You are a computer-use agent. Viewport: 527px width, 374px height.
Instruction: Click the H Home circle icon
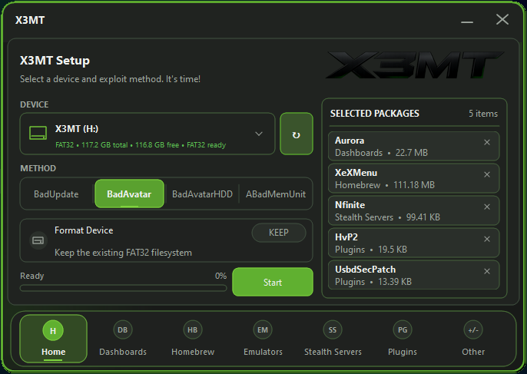pos(53,331)
